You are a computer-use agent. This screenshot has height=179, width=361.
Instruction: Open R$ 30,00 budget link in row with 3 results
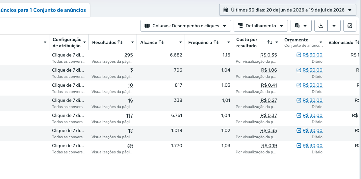pyautogui.click(x=312, y=70)
